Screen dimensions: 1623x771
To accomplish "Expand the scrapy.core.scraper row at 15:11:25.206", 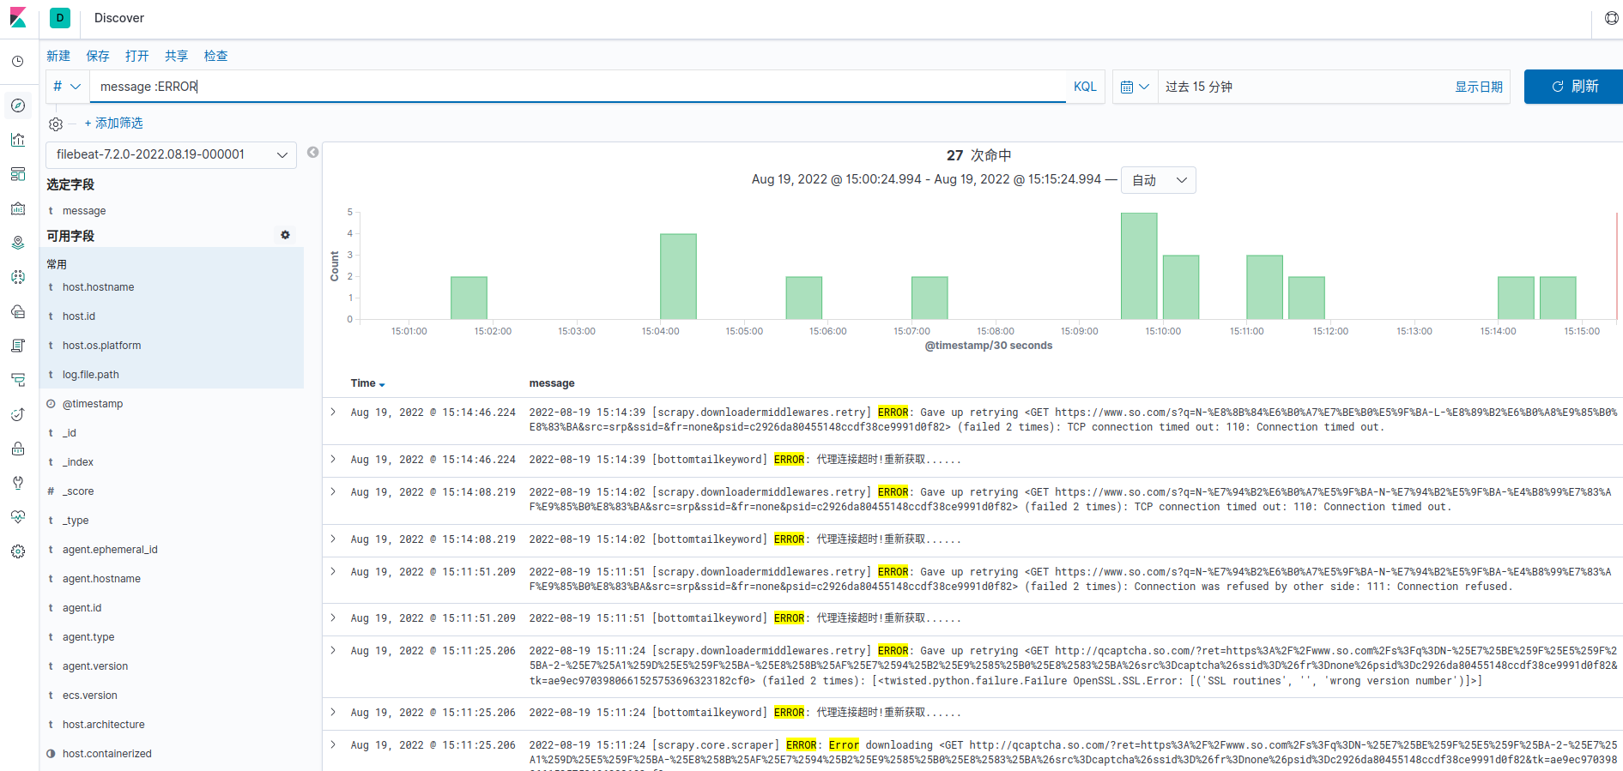I will pos(333,745).
